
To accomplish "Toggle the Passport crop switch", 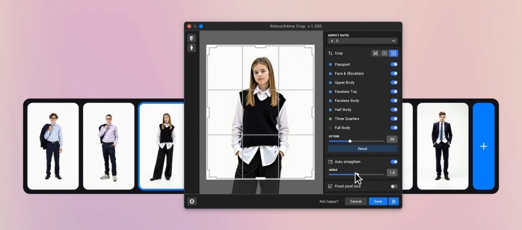I will [x=394, y=65].
